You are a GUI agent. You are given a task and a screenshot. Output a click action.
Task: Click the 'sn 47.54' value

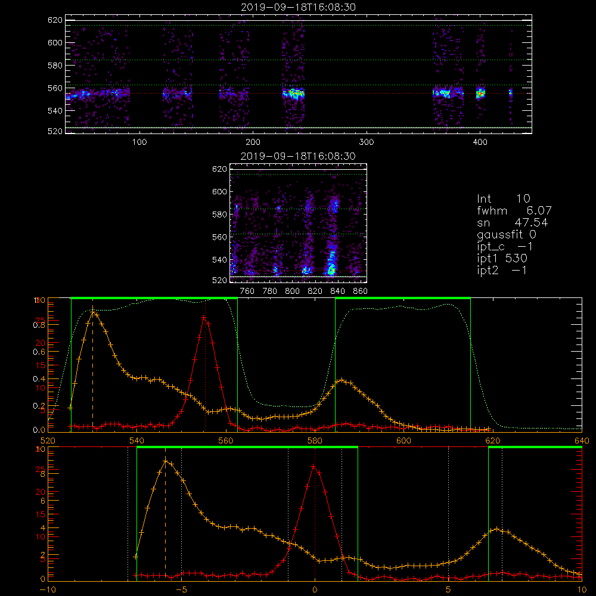click(x=513, y=222)
